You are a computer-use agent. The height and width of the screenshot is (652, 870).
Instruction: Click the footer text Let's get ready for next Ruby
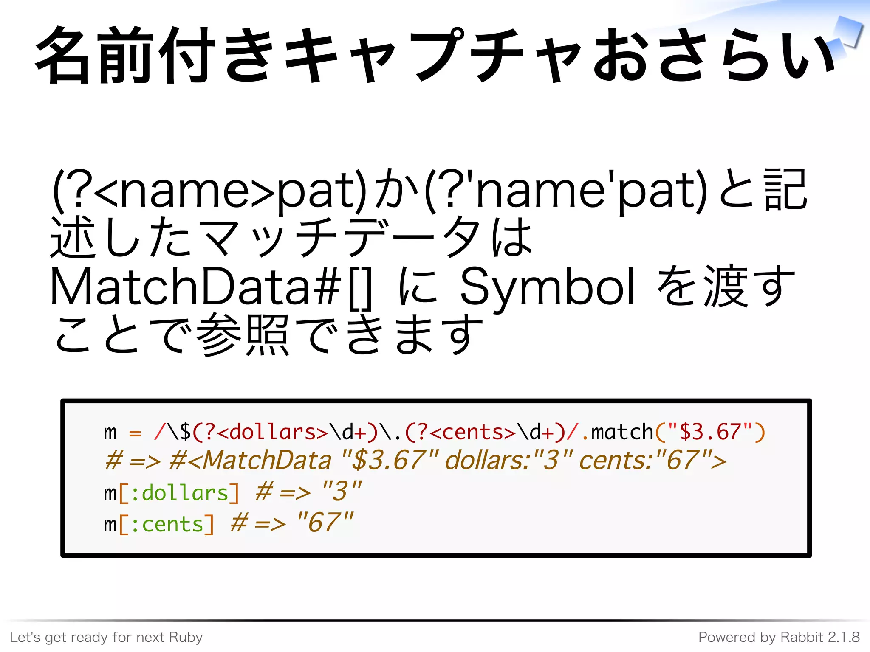pyautogui.click(x=106, y=637)
